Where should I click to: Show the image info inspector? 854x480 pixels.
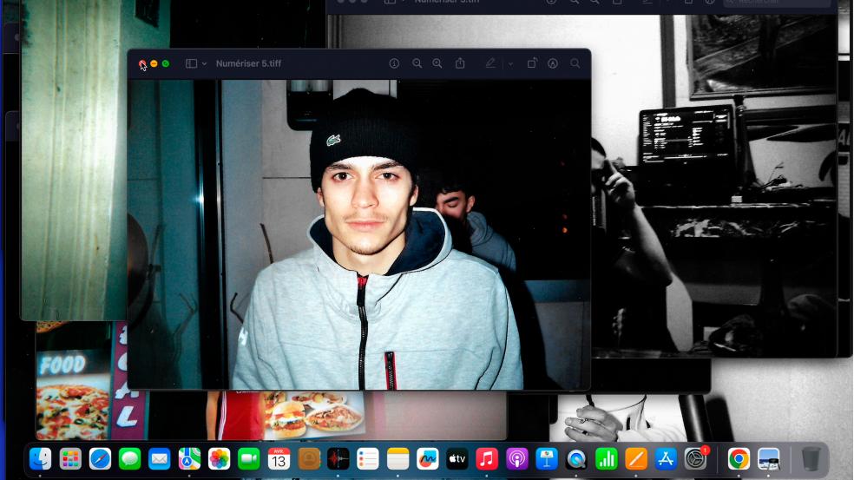pyautogui.click(x=394, y=63)
